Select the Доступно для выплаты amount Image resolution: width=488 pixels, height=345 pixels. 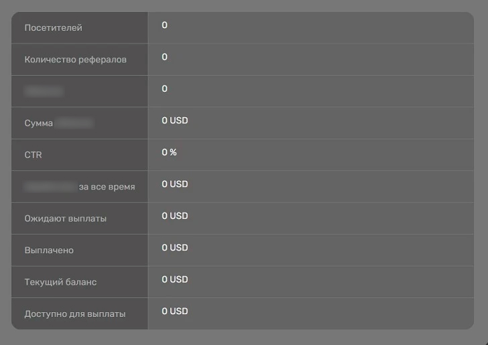pos(175,312)
